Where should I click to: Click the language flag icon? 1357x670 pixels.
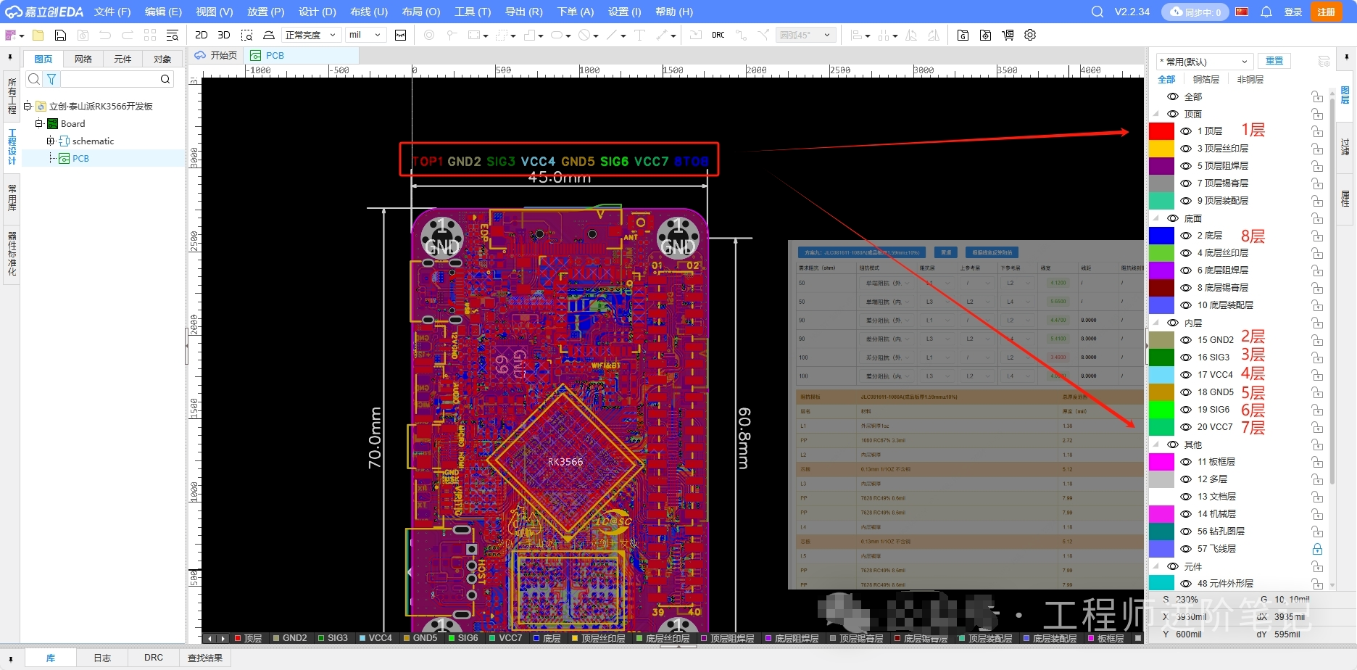pyautogui.click(x=1242, y=12)
